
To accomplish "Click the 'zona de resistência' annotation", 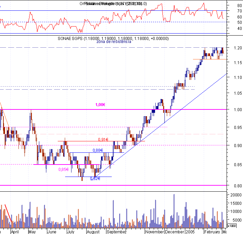I will click(x=114, y=42).
